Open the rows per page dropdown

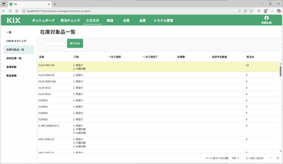coord(236,158)
